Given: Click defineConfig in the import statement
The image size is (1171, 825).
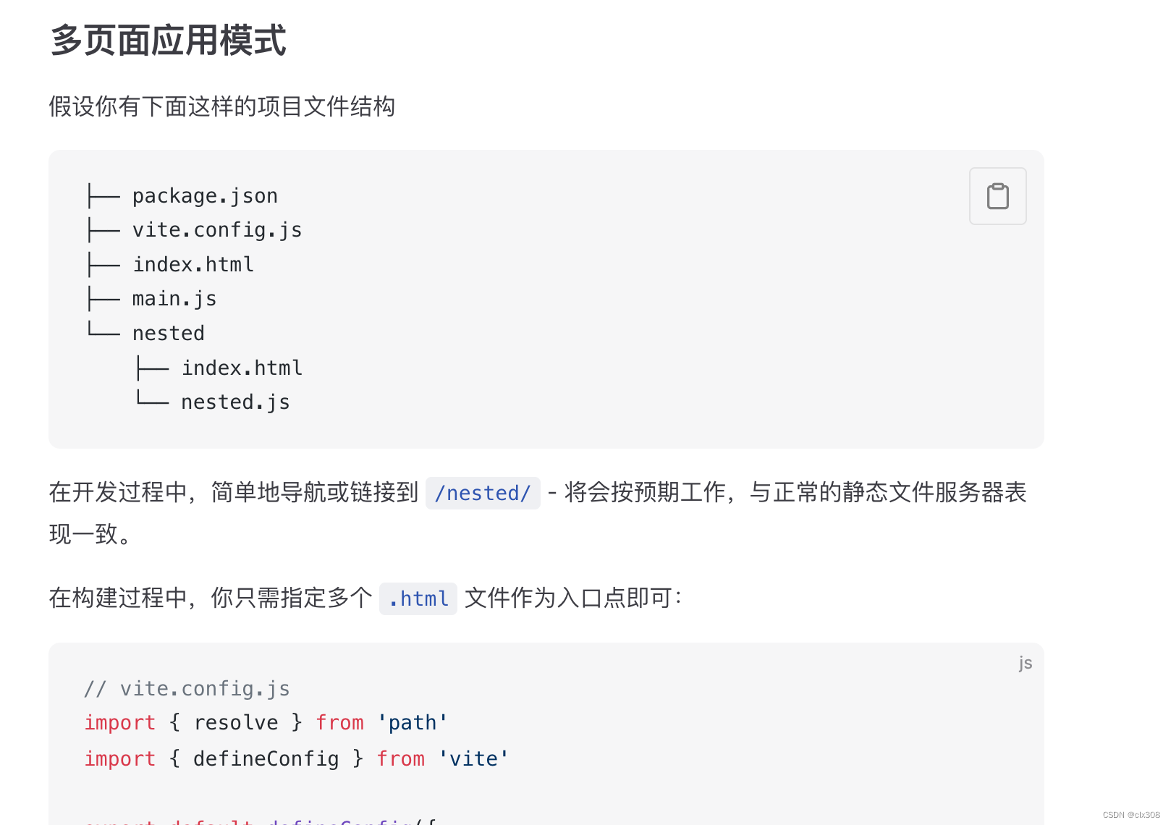Looking at the screenshot, I should point(266,759).
